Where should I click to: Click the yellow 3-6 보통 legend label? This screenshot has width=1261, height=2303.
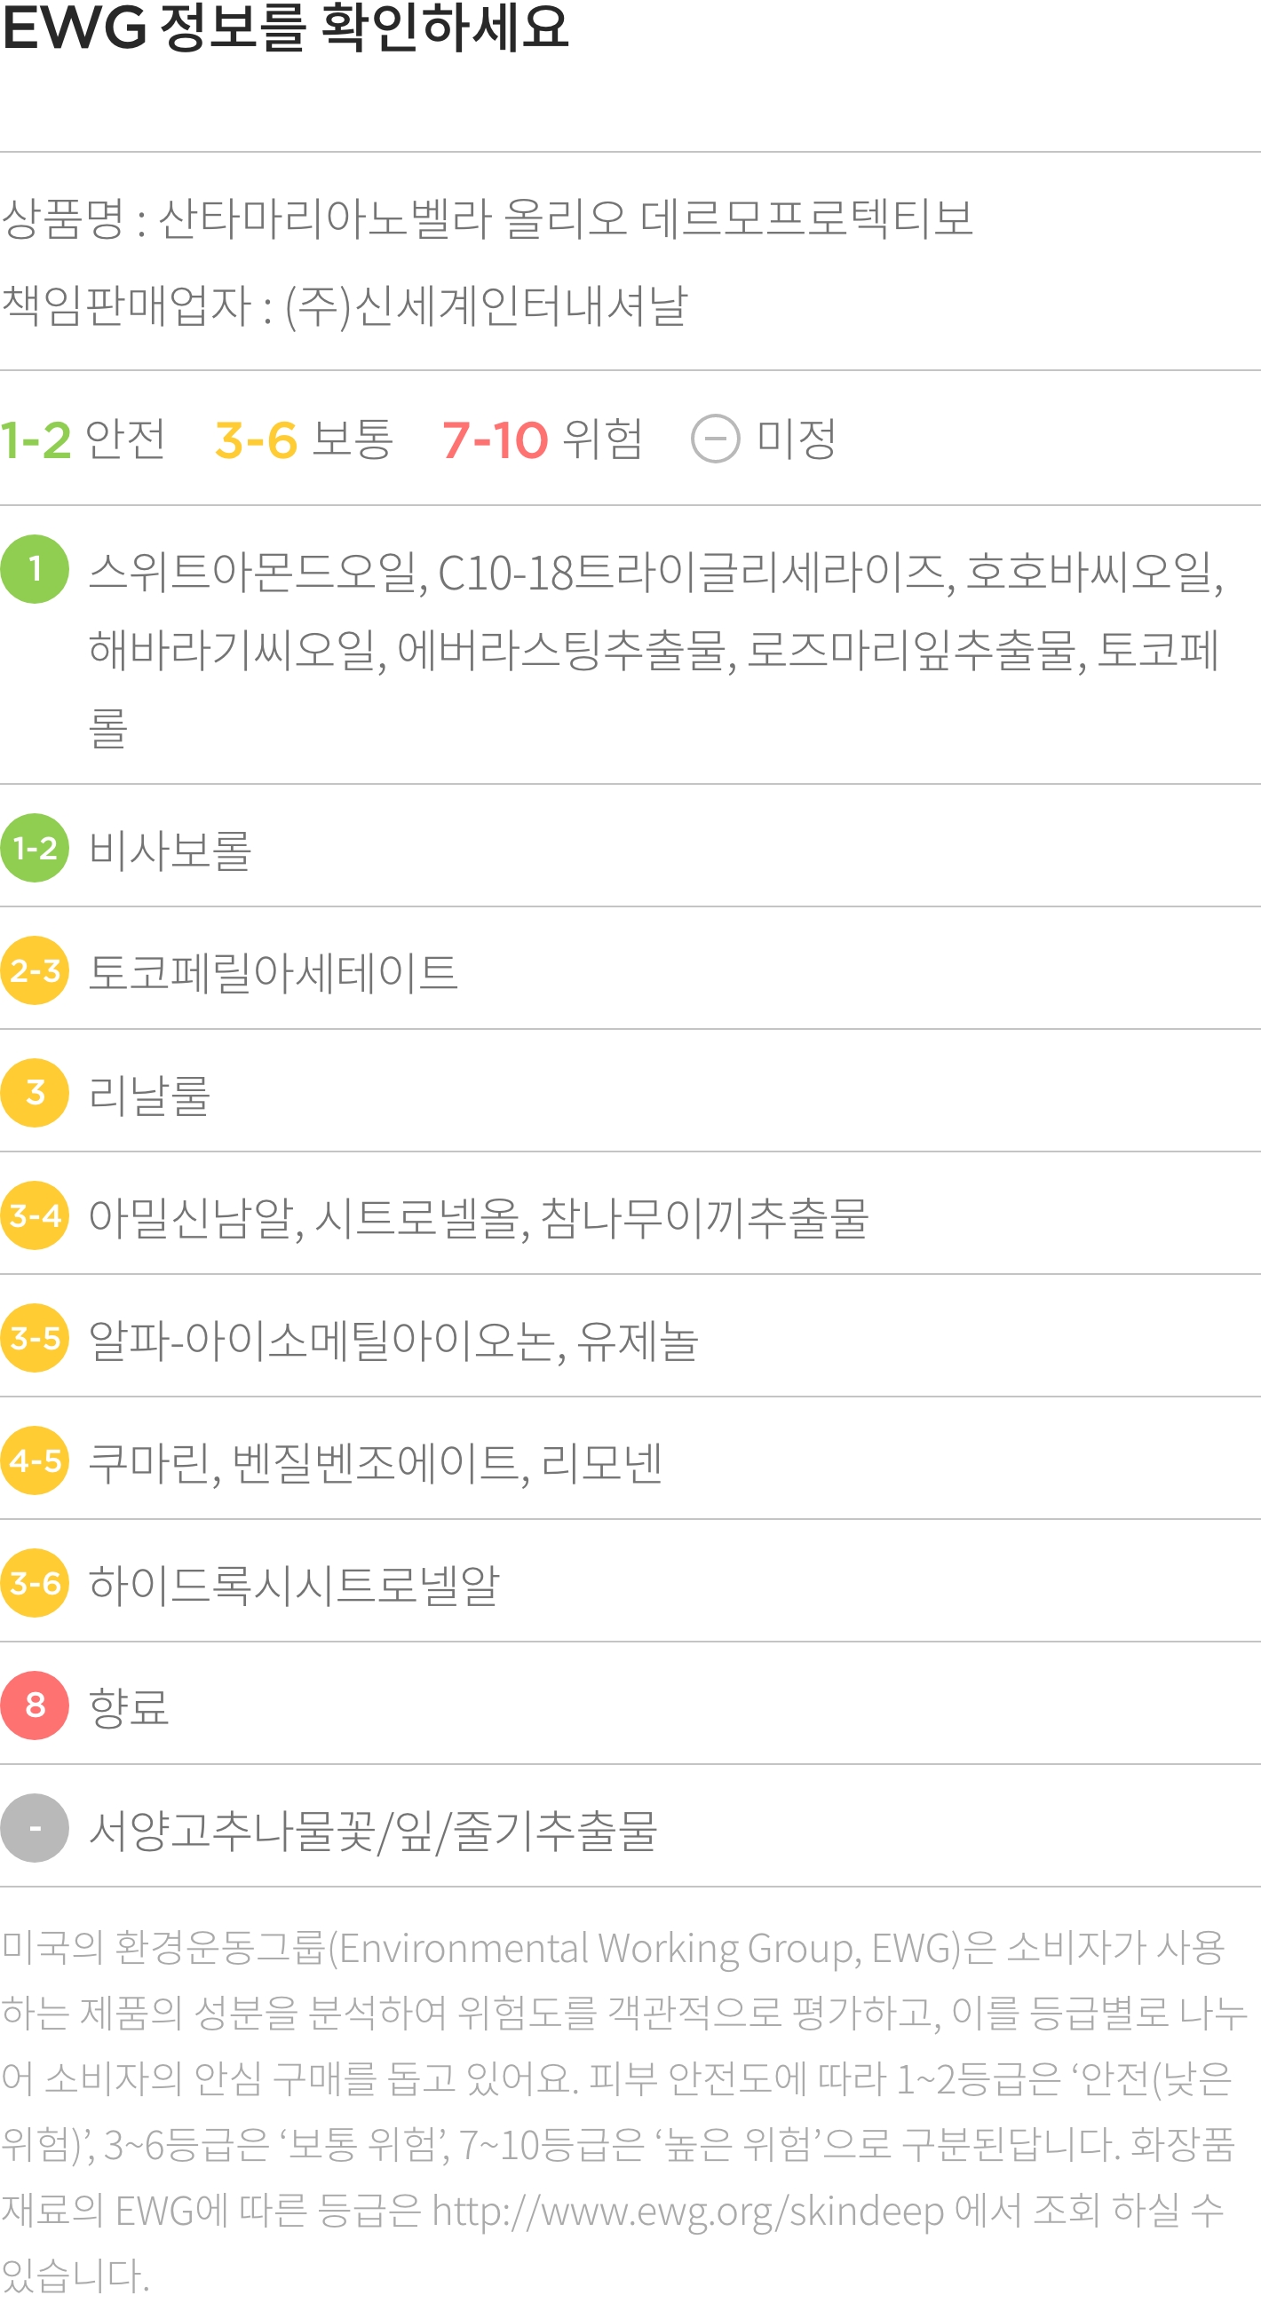pos(304,439)
